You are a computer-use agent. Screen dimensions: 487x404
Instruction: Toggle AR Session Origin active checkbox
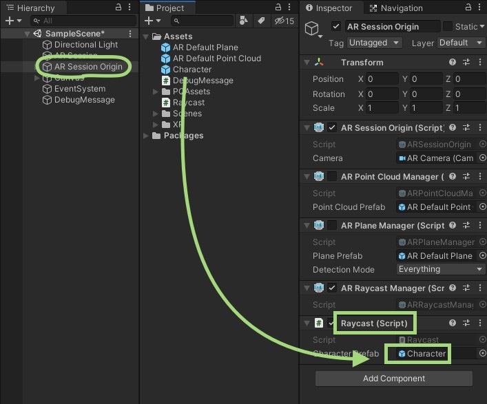335,26
